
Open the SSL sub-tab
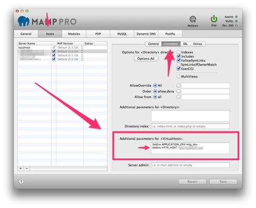tap(185, 44)
